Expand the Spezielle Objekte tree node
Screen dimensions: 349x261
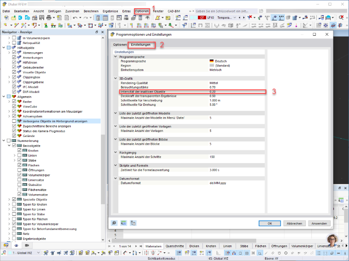click(9, 199)
